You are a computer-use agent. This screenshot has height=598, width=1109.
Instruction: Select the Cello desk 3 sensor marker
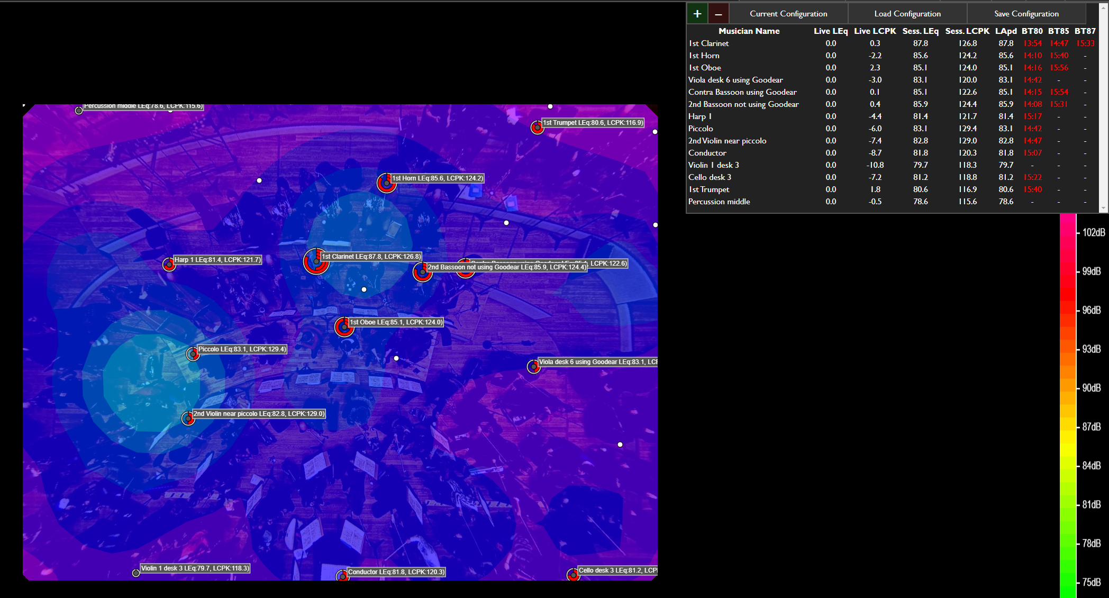click(x=573, y=575)
